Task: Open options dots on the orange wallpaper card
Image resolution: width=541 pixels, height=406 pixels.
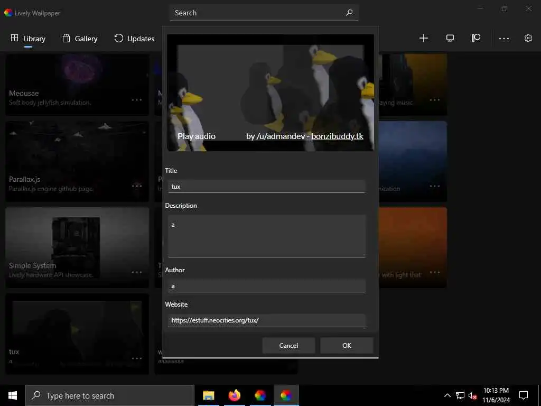Action: 435,272
